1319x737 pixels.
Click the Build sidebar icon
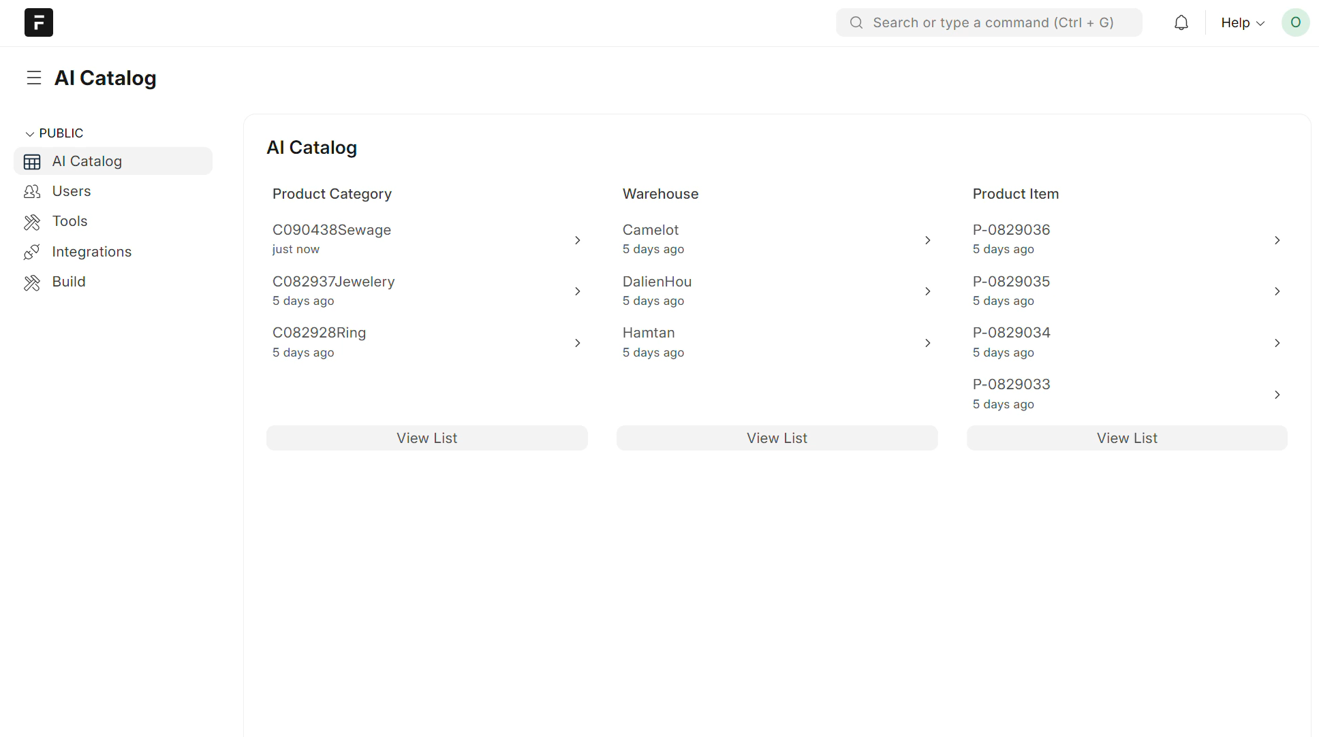32,282
